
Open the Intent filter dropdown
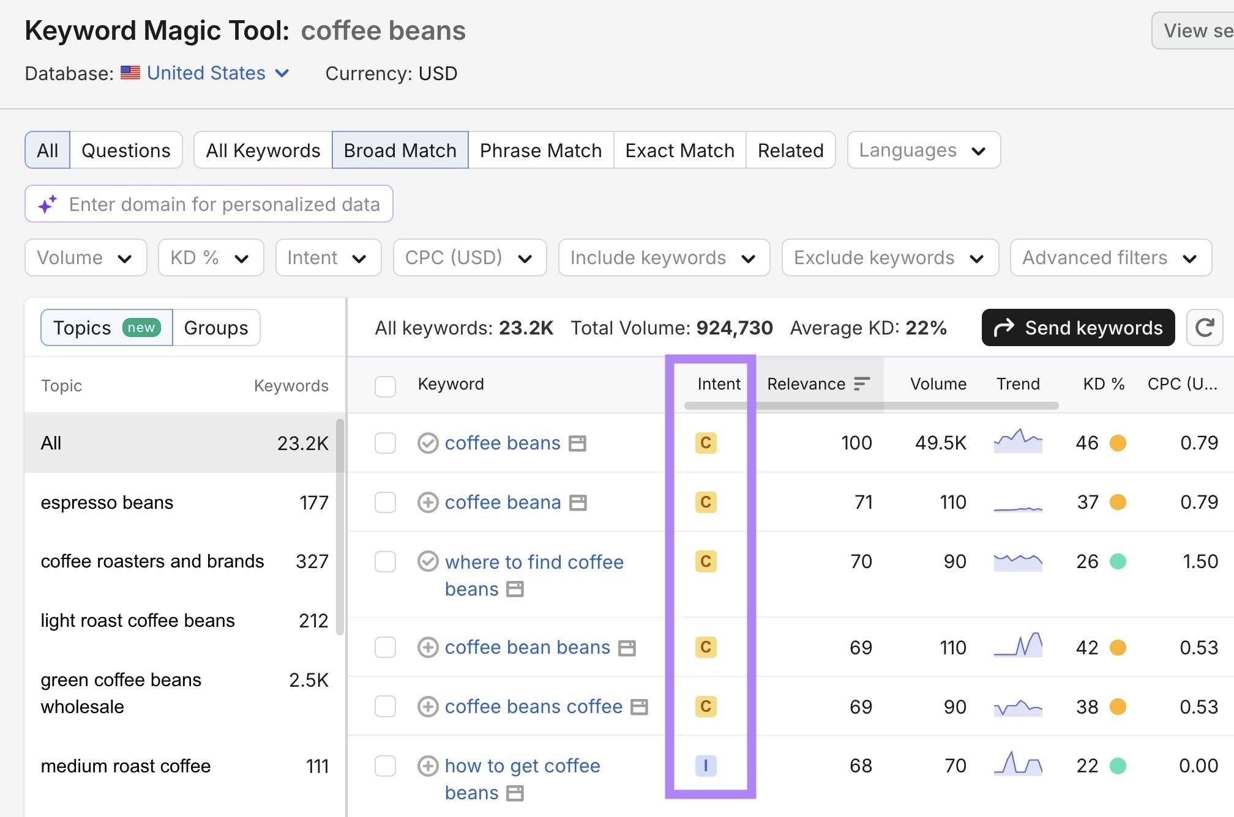pyautogui.click(x=328, y=257)
